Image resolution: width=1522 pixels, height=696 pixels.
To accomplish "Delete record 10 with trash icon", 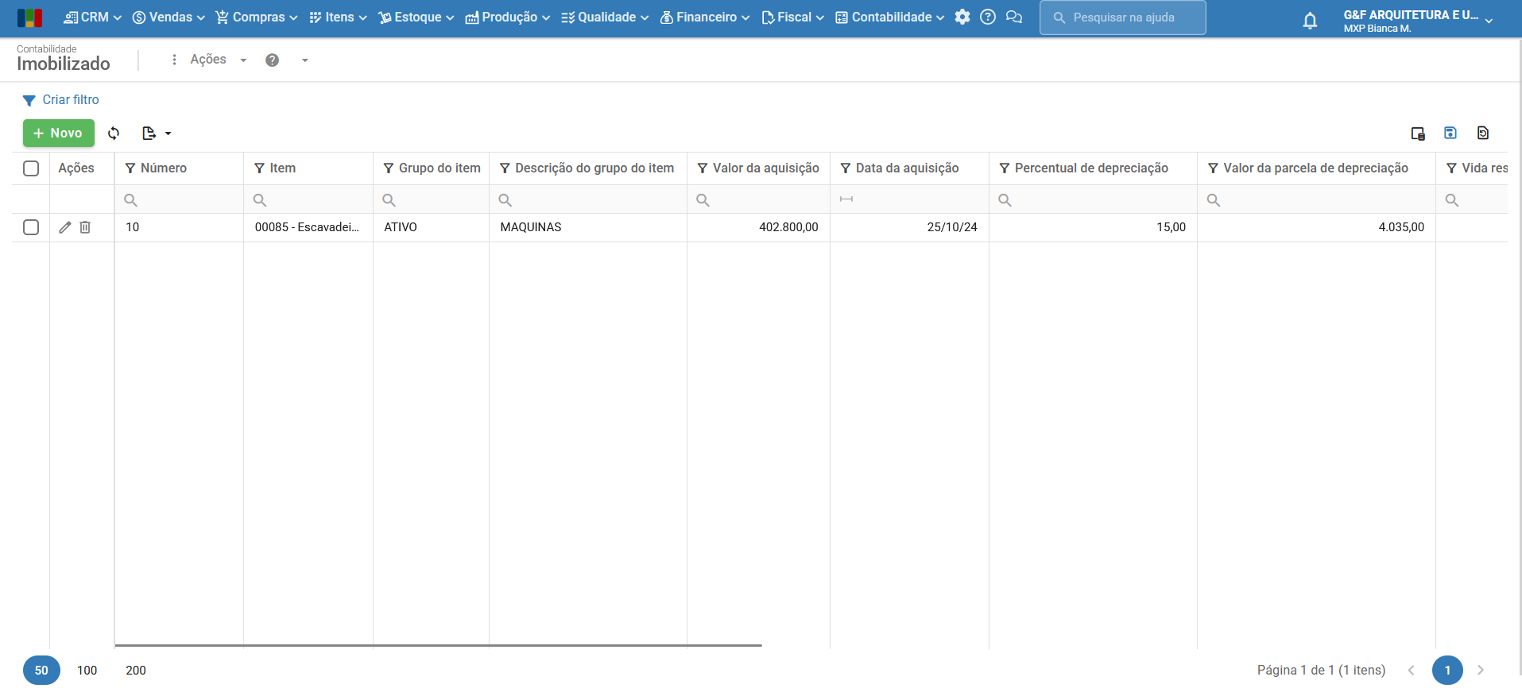I will pos(85,227).
